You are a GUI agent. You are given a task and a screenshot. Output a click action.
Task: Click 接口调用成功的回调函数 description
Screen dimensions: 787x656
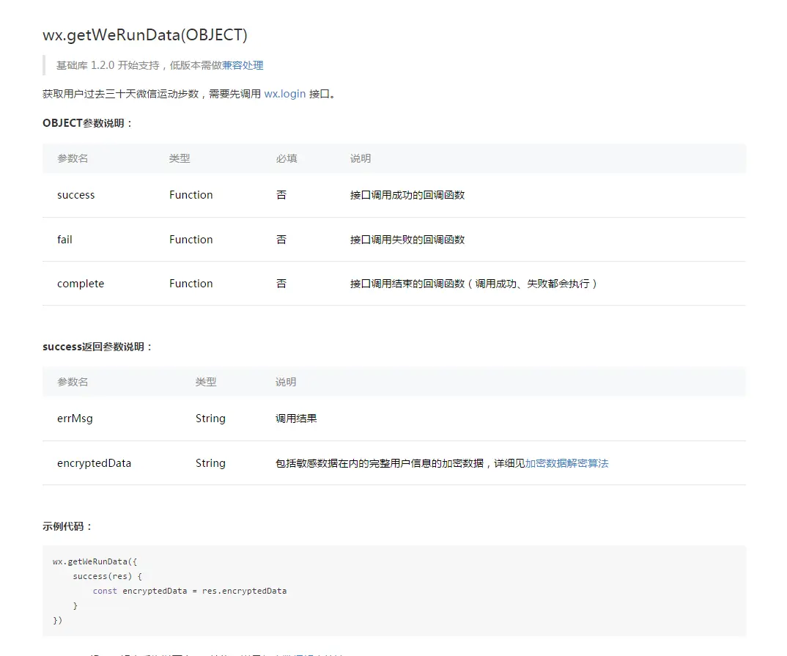click(407, 195)
